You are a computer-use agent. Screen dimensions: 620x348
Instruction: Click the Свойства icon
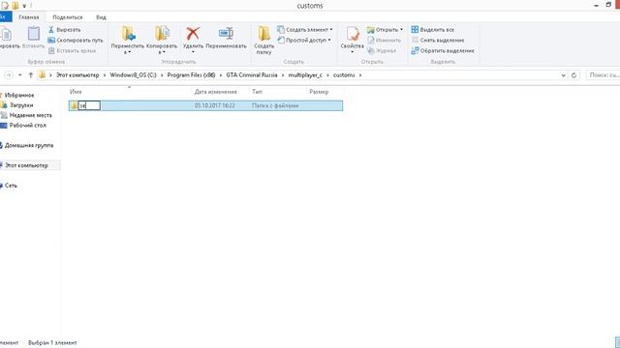pyautogui.click(x=352, y=34)
